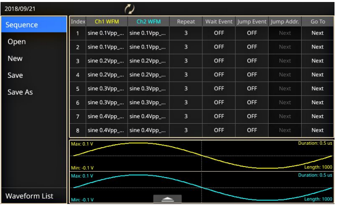This screenshot has height=205, width=337.
Task: Expand the bottom panel with eject arrow
Action: 167,199
